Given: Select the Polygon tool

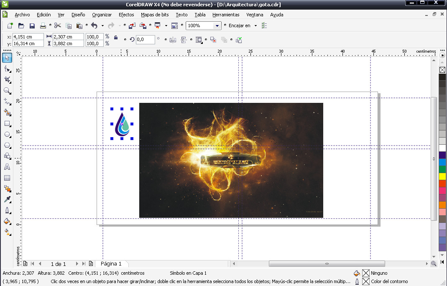Looking at the screenshot, I should tap(7, 145).
